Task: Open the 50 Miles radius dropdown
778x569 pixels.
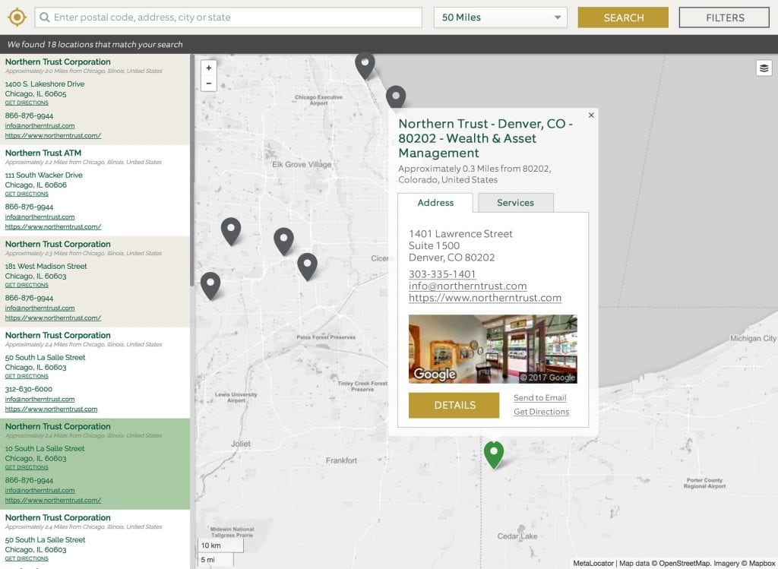Action: (x=500, y=16)
